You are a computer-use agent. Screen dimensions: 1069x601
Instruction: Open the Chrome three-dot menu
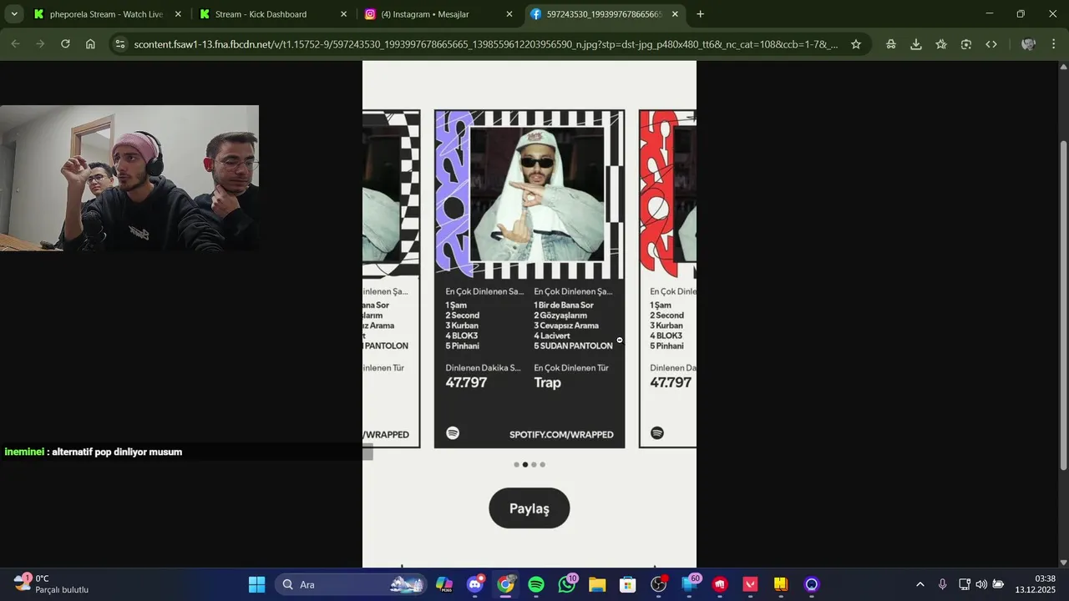click(1054, 44)
